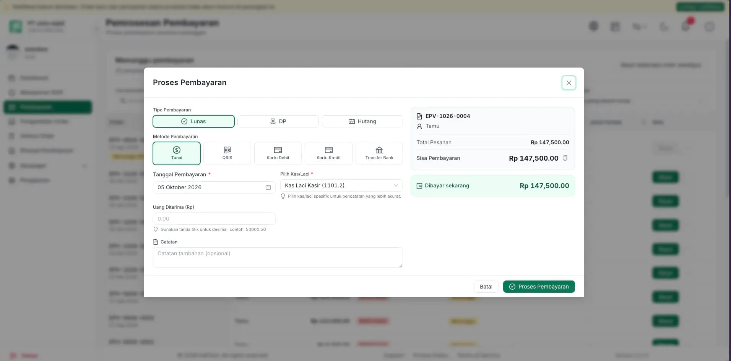Viewport: 731px width, 361px height.
Task: Click the 05 Oktober 2026 date field
Action: coord(214,187)
